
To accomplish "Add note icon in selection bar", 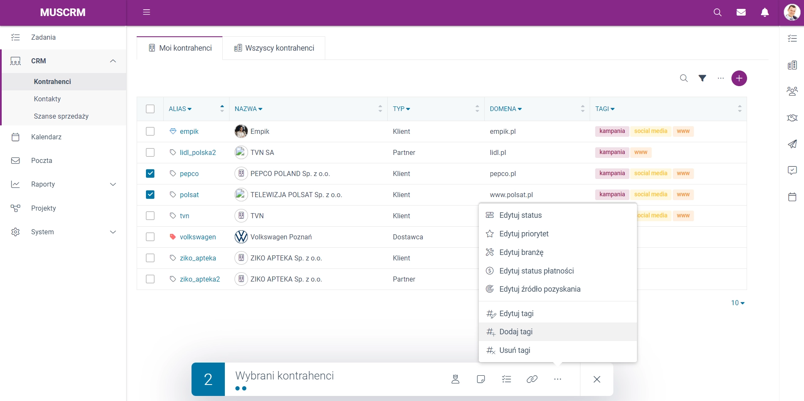I will 480,379.
